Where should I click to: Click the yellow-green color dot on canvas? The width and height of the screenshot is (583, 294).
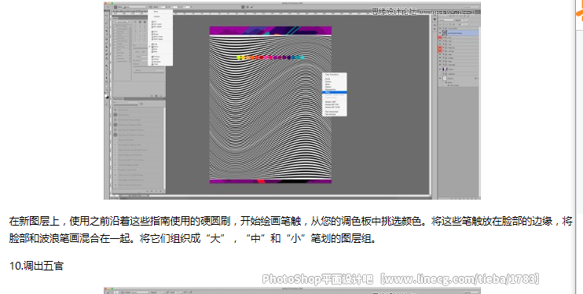[x=239, y=57]
